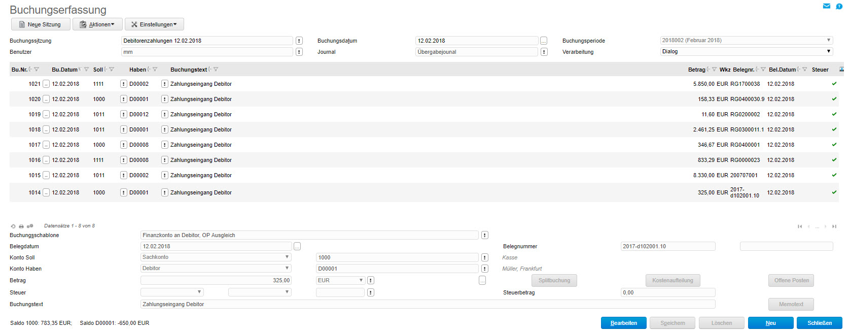Click lookup icon beside Konto Soll 1000
The image size is (849, 331).
[485, 257]
